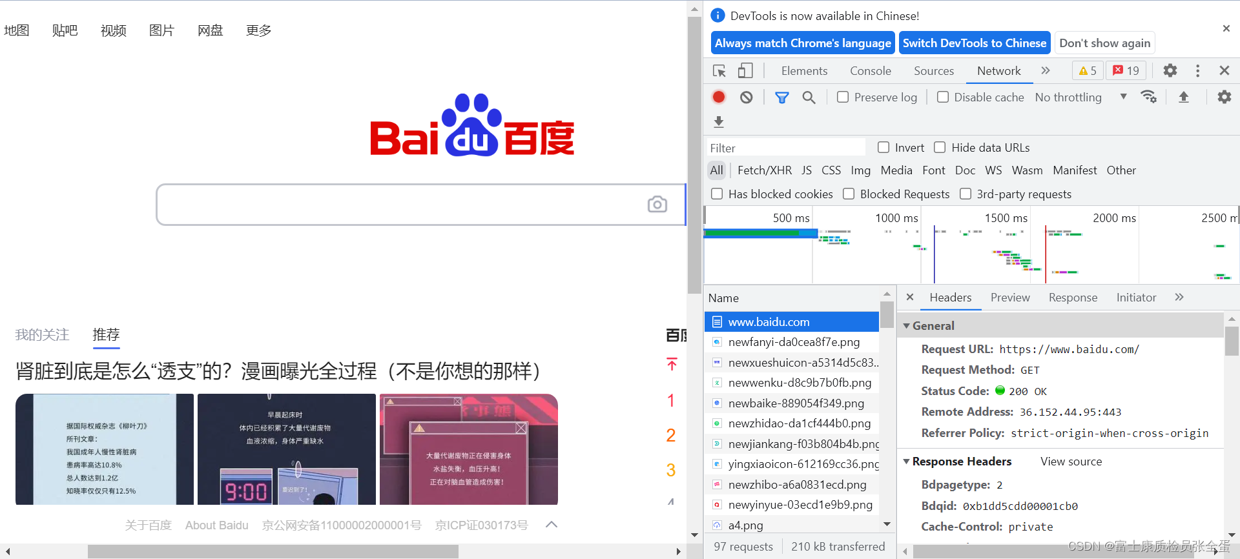Enable the Preserve log checkbox
Screen dimensions: 1240x559
click(x=843, y=97)
